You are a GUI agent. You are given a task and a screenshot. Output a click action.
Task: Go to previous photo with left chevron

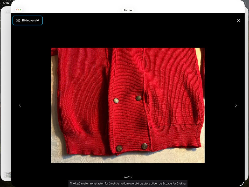tap(20, 105)
